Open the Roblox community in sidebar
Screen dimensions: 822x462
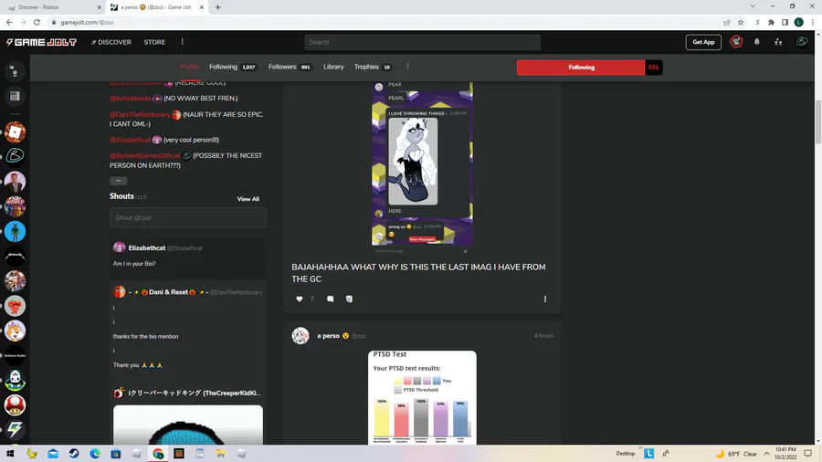[x=15, y=132]
